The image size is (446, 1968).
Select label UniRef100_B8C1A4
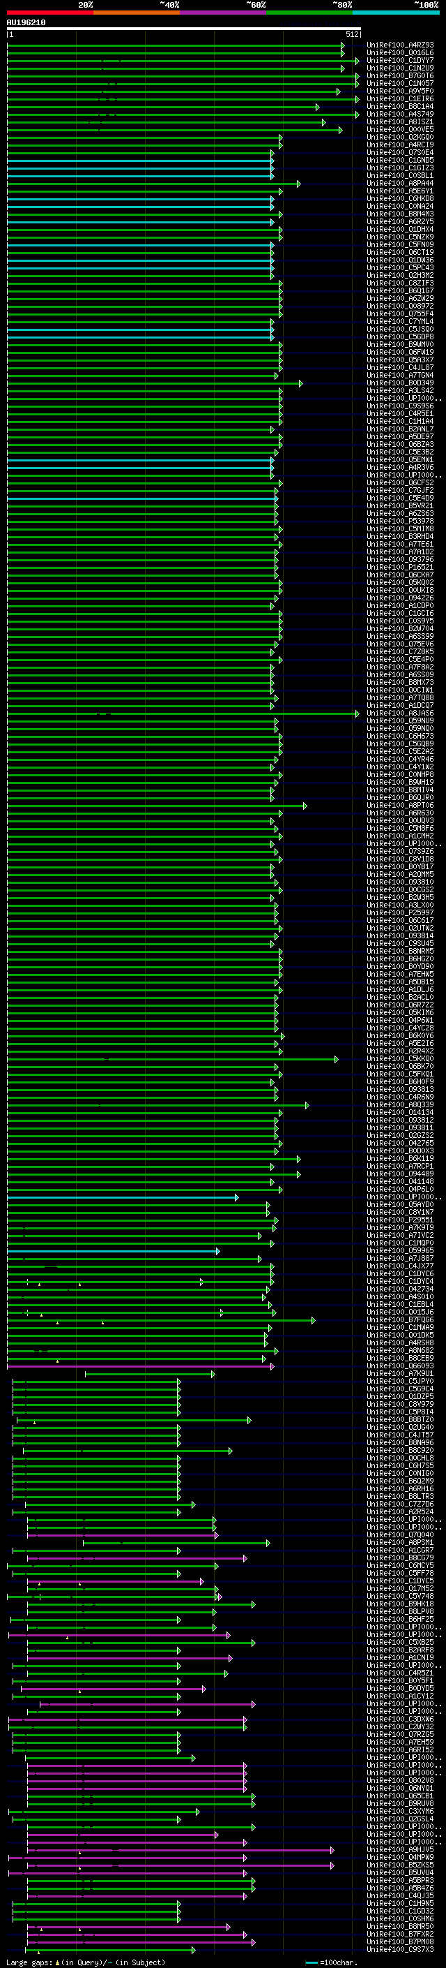tap(400, 106)
